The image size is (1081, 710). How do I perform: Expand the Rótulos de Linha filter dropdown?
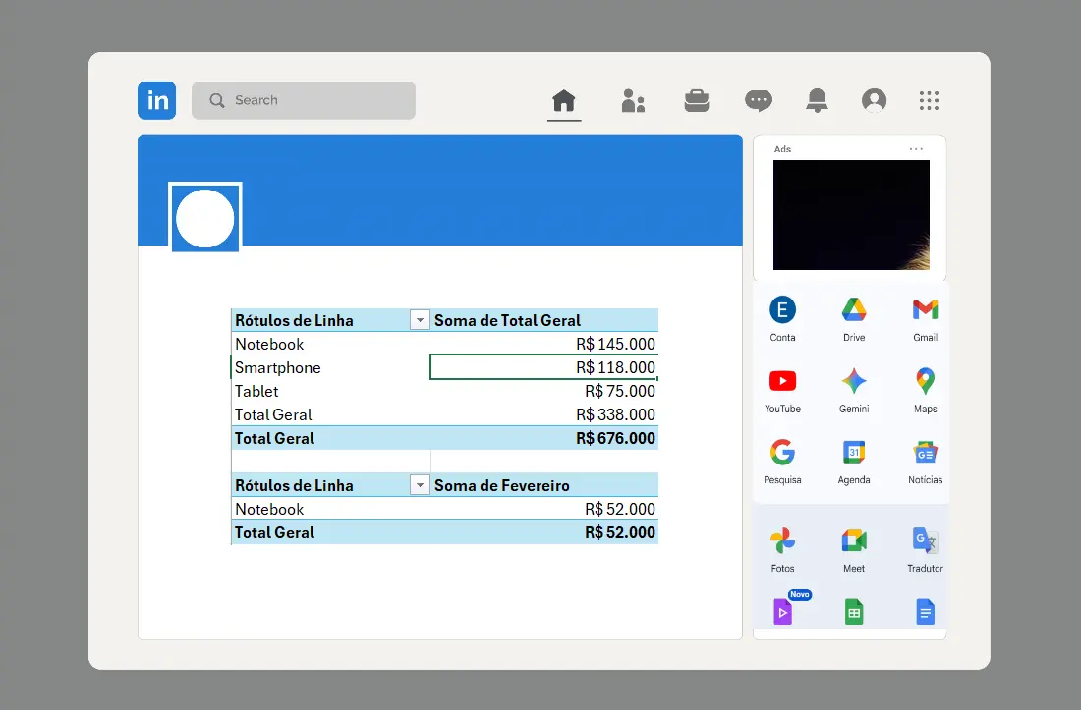420,319
